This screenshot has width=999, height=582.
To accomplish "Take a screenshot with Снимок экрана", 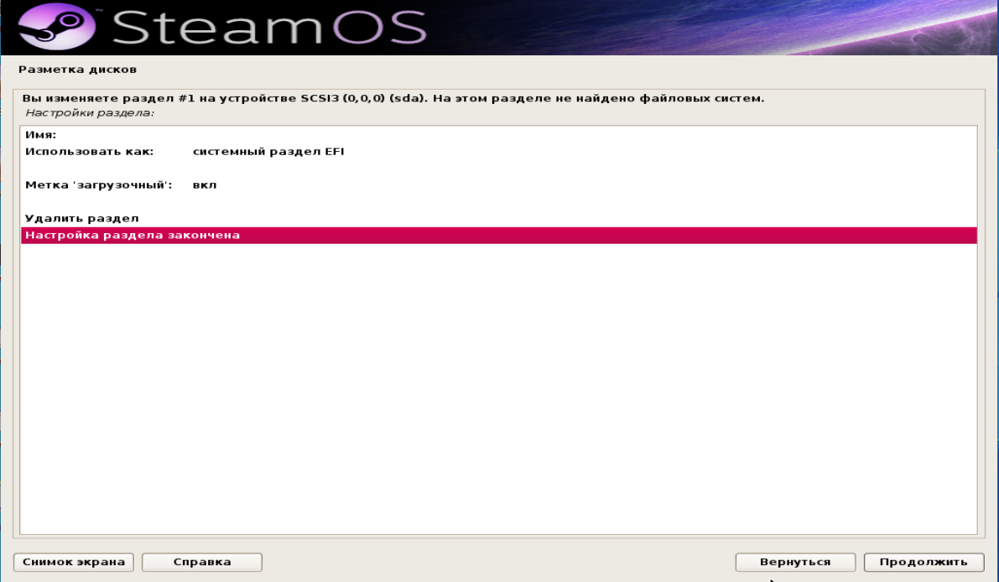I will click(x=74, y=562).
